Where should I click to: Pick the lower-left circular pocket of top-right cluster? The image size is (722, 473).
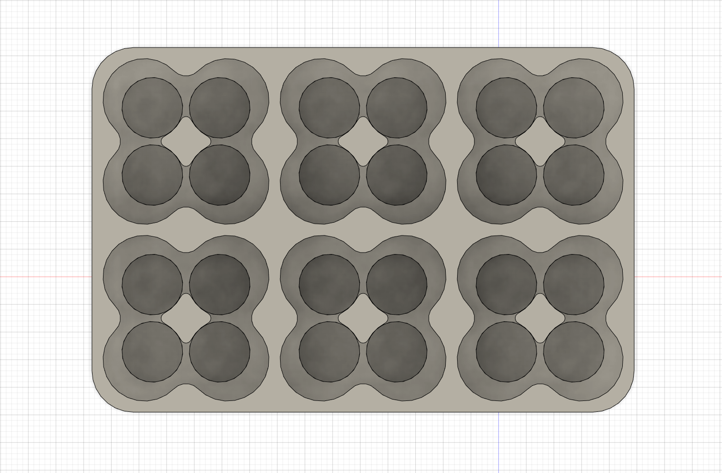point(506,175)
